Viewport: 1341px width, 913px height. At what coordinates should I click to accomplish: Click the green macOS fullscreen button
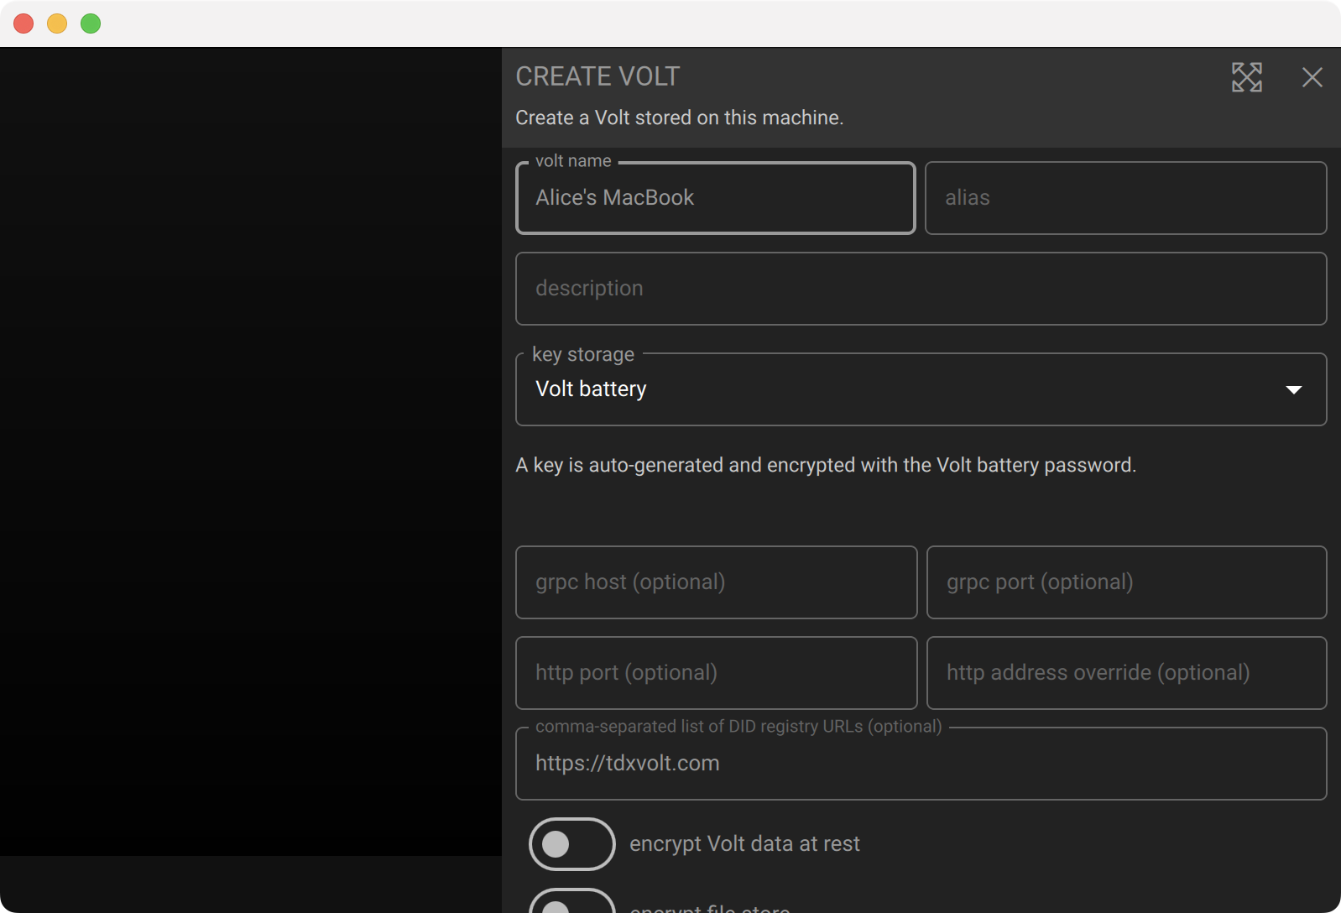pyautogui.click(x=91, y=23)
